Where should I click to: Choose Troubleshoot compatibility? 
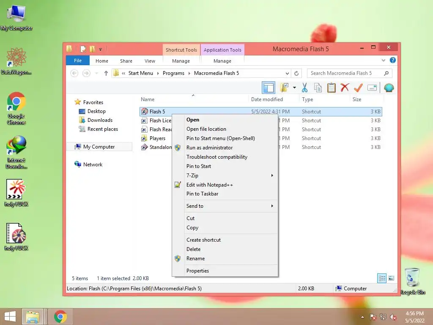[225, 157]
